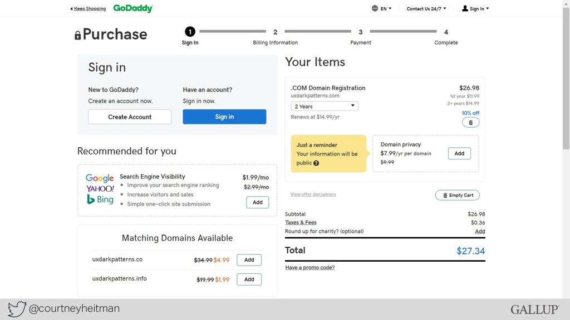Click the Google Yahoo Bing logos image

(x=100, y=189)
